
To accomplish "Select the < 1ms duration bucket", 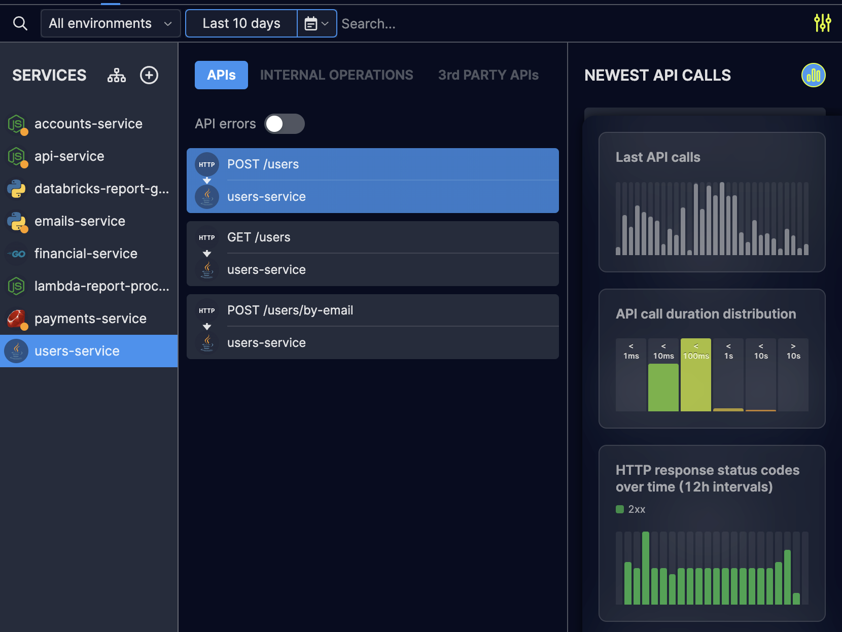I will coord(631,375).
